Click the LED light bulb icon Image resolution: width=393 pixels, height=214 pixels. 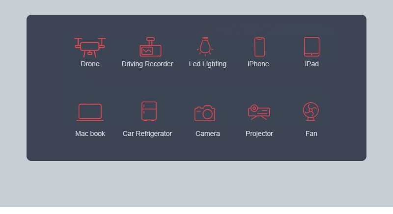click(x=205, y=47)
